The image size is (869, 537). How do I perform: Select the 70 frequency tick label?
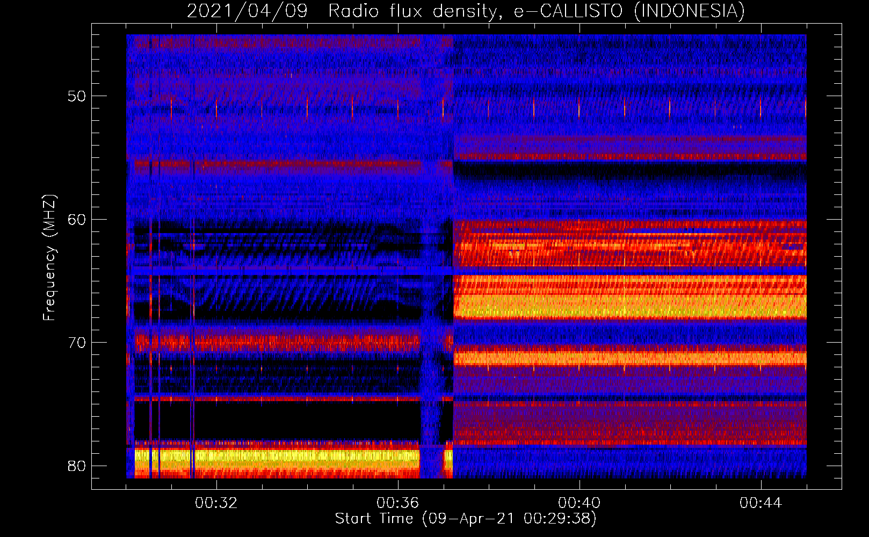77,343
